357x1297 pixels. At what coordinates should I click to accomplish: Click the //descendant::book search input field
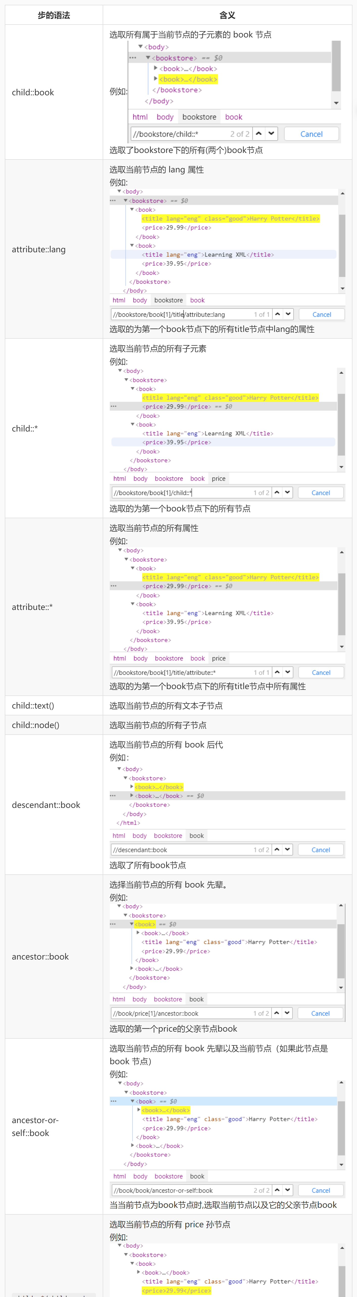tap(181, 850)
